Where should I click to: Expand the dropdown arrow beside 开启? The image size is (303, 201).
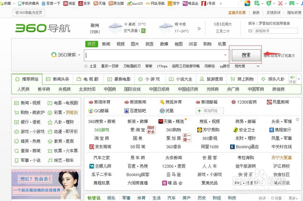tap(299, 79)
